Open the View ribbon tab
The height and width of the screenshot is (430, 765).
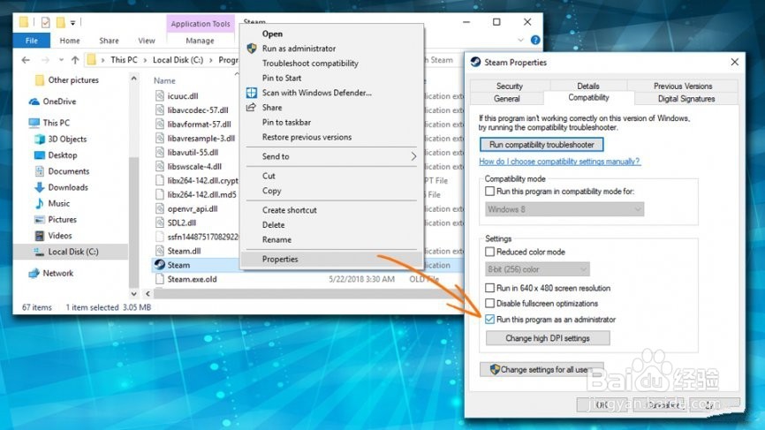click(147, 41)
